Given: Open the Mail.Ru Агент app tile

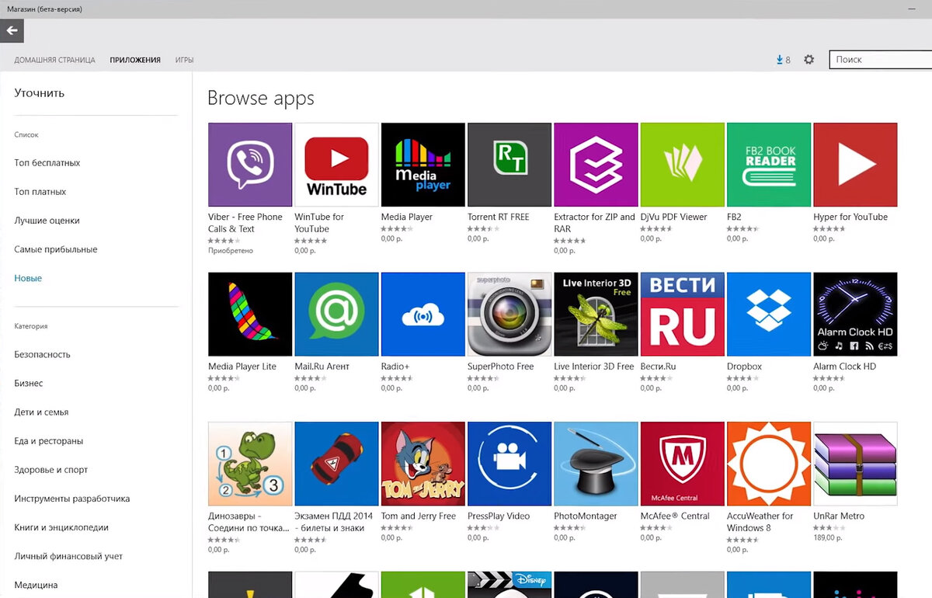Looking at the screenshot, I should coord(336,314).
